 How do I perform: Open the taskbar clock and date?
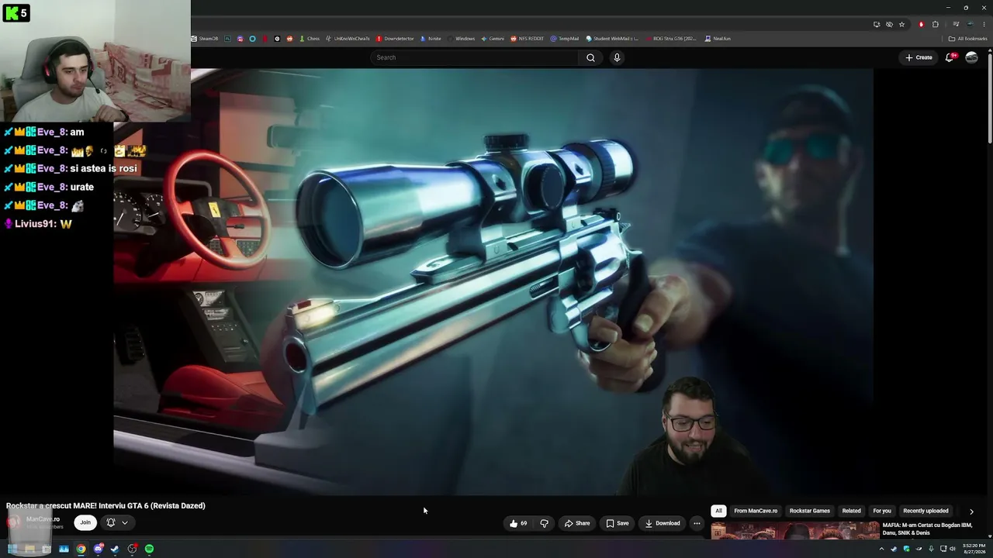pos(974,549)
